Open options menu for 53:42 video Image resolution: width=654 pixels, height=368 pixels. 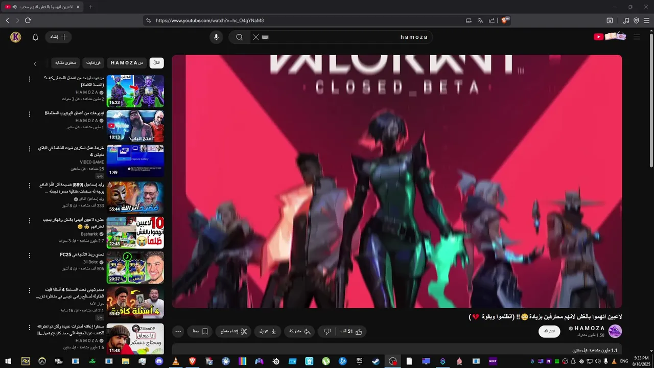click(29, 291)
